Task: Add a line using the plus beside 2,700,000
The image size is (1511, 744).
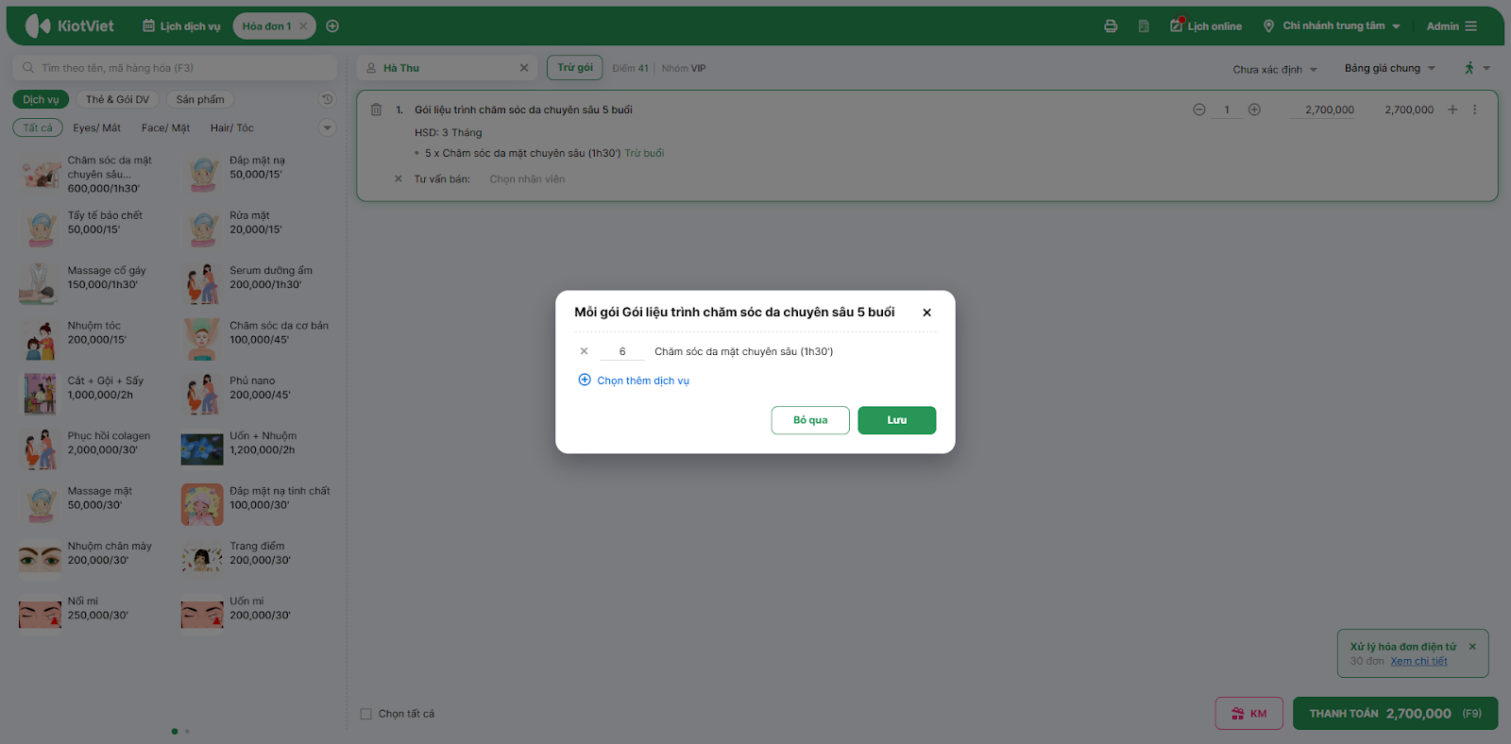Action: 1452,110
